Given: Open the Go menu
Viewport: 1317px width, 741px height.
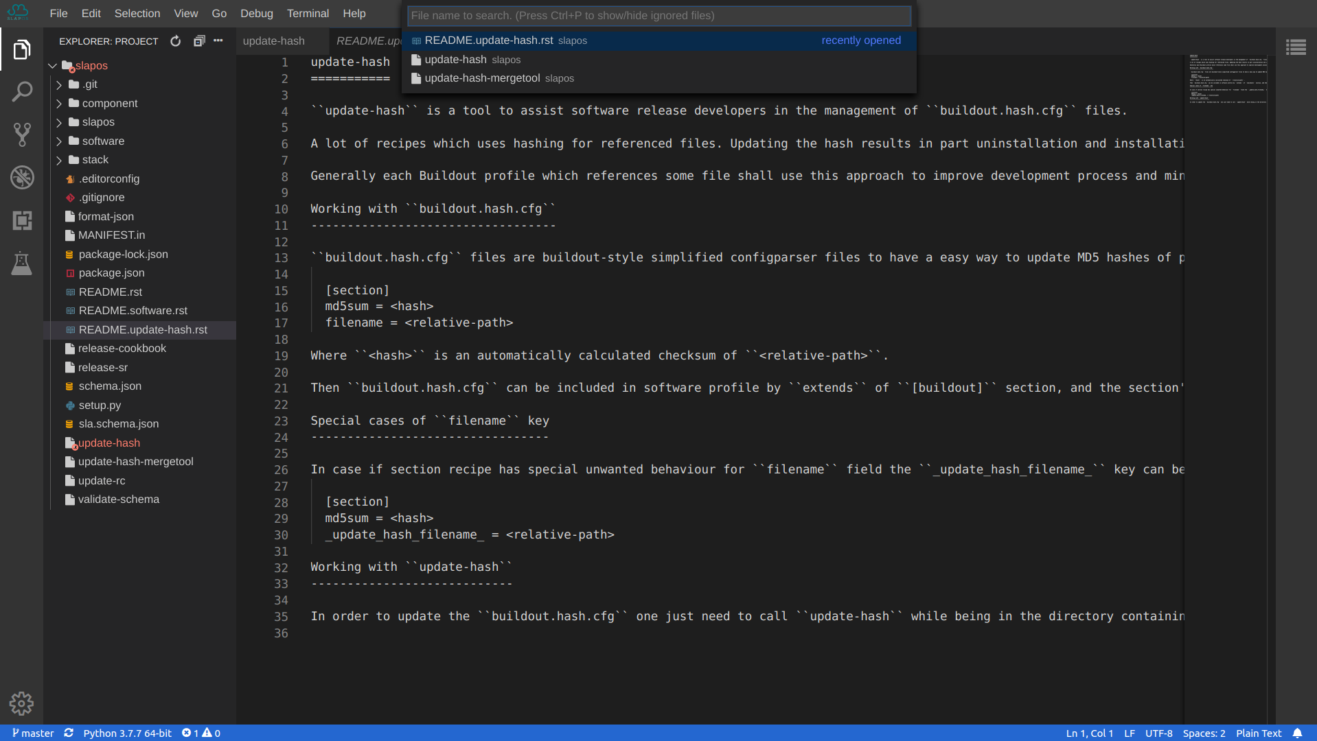Looking at the screenshot, I should click(219, 13).
